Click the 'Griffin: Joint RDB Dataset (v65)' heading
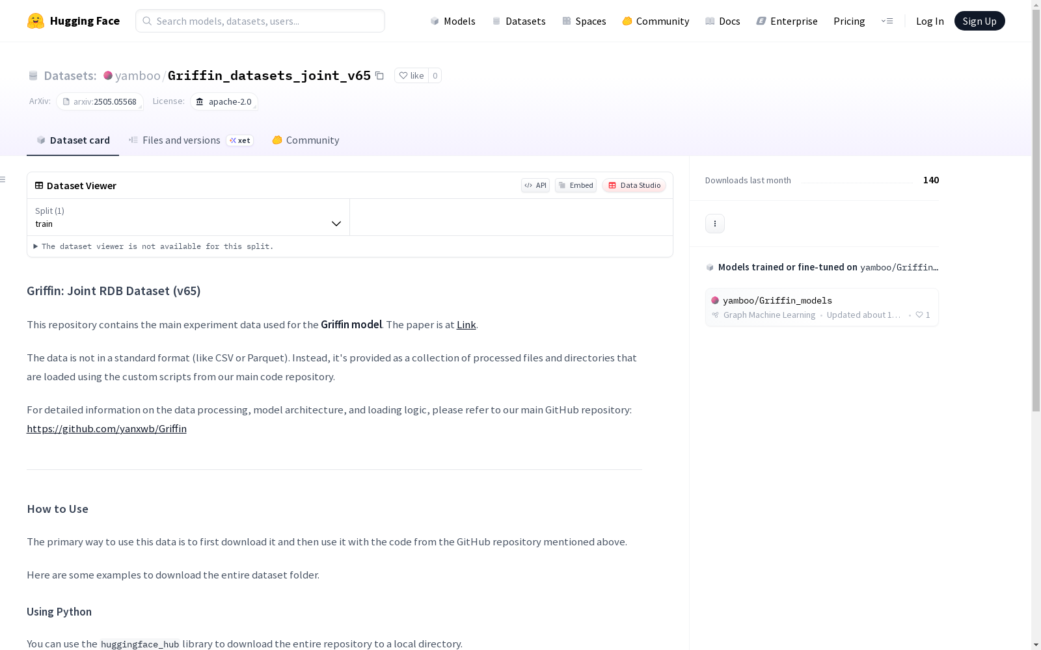 click(x=114, y=291)
